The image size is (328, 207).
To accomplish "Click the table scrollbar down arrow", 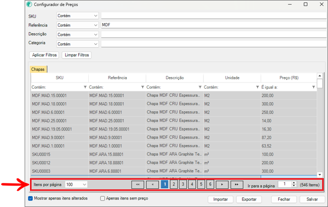I will [319, 174].
